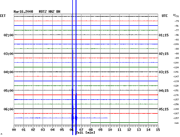The image size is (180, 137).
Task: Click the DC value -79
Action: pyautogui.click(x=177, y=21)
